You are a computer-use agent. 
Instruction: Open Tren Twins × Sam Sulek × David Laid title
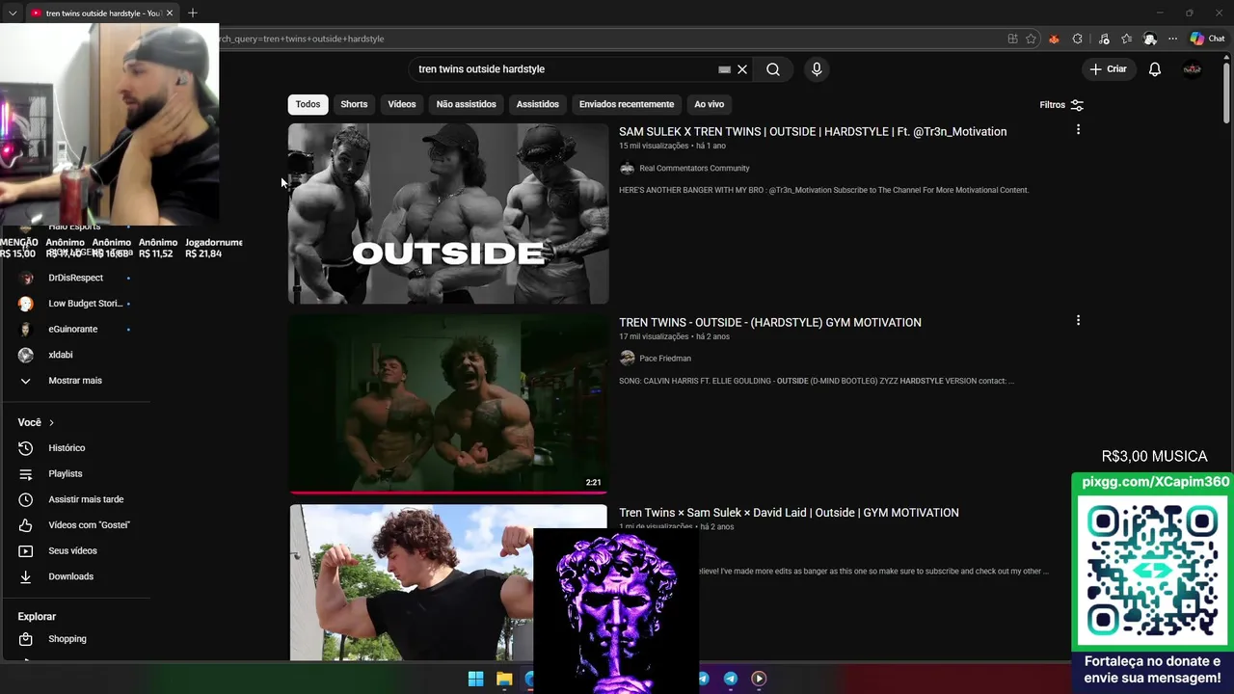pos(789,513)
